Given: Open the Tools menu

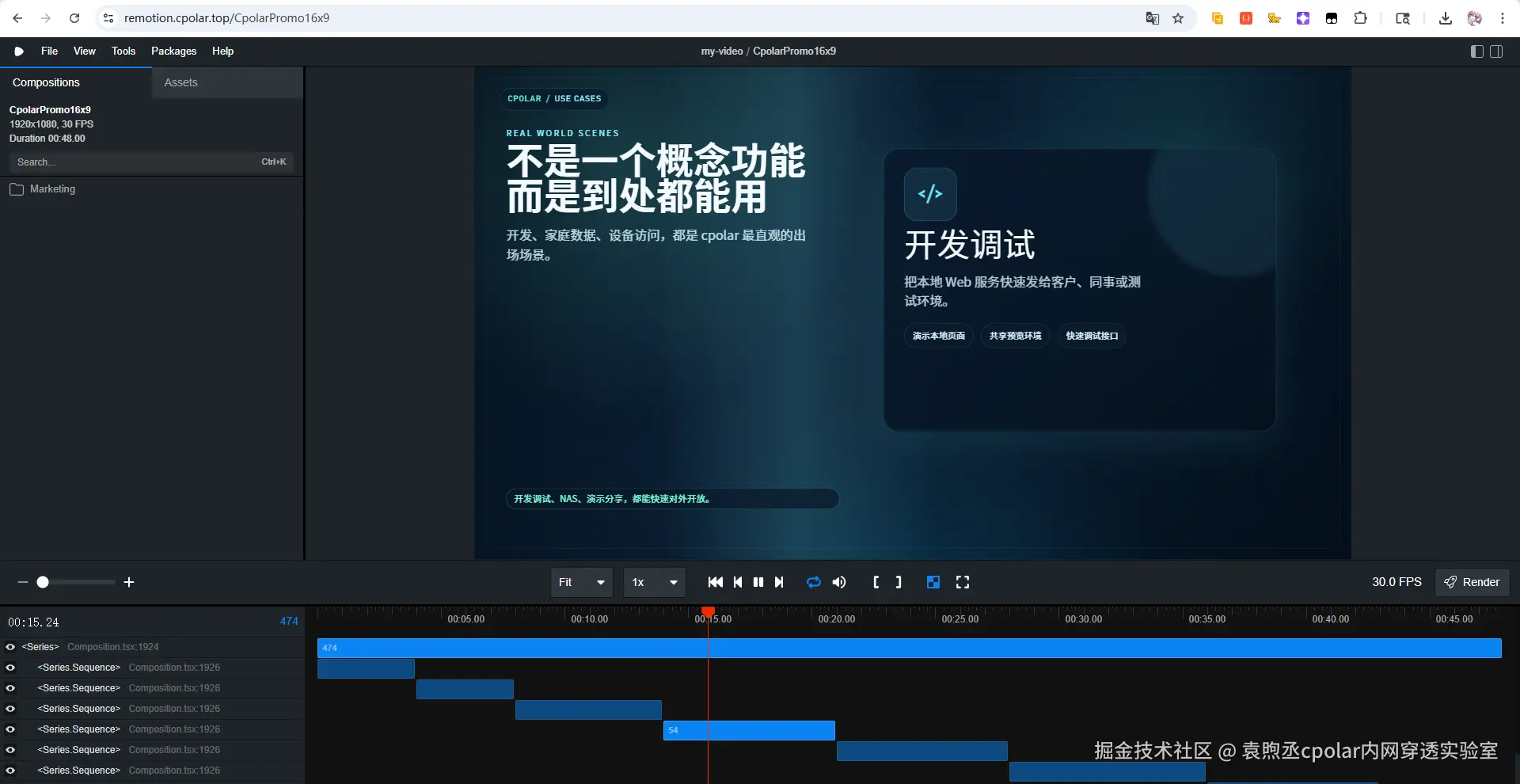Looking at the screenshot, I should pos(123,51).
